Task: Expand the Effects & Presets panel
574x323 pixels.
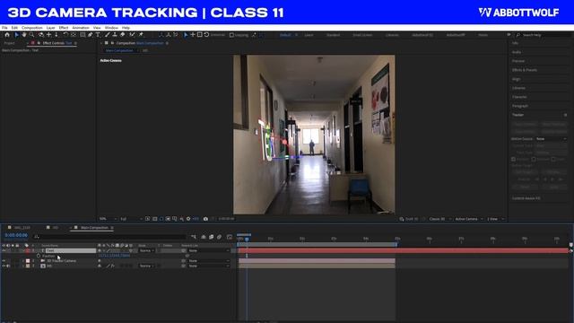Action: click(525, 70)
